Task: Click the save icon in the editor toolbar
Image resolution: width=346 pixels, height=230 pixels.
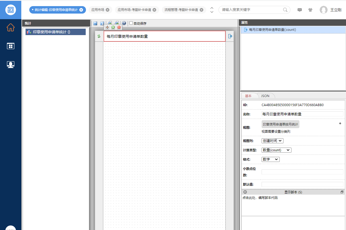Action: click(x=95, y=23)
